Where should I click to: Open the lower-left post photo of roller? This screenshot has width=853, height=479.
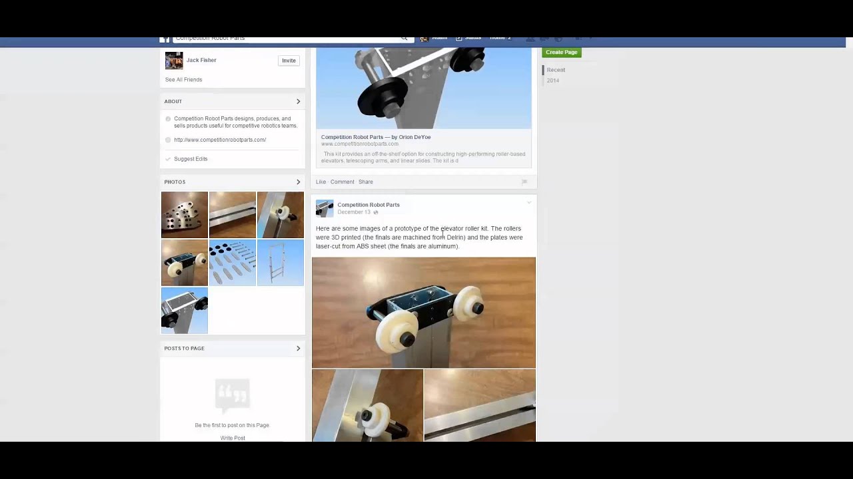(367, 405)
